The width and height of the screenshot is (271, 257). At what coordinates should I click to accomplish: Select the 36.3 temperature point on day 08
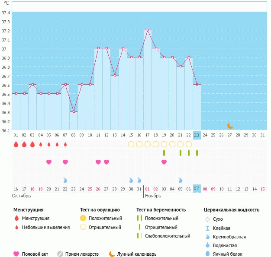(74, 112)
